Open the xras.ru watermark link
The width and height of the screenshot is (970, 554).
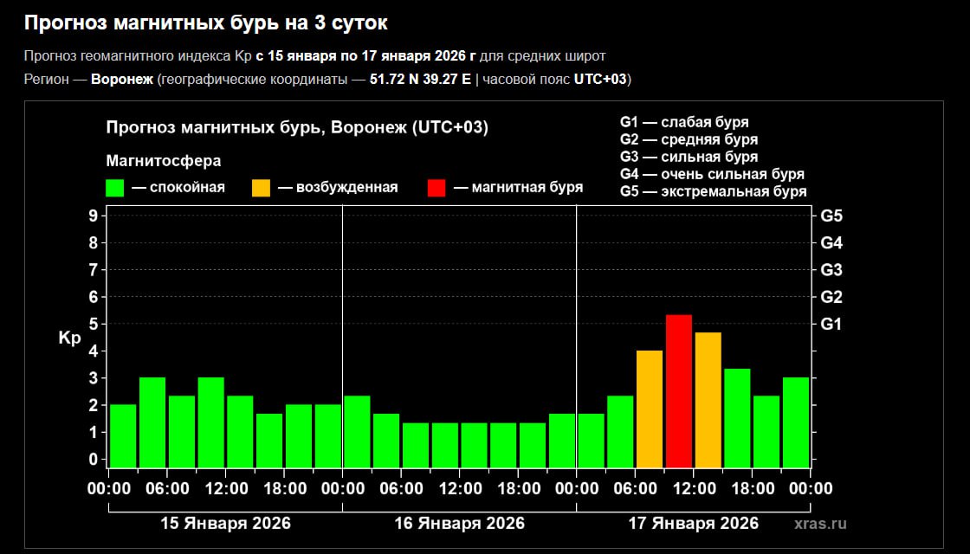(819, 523)
